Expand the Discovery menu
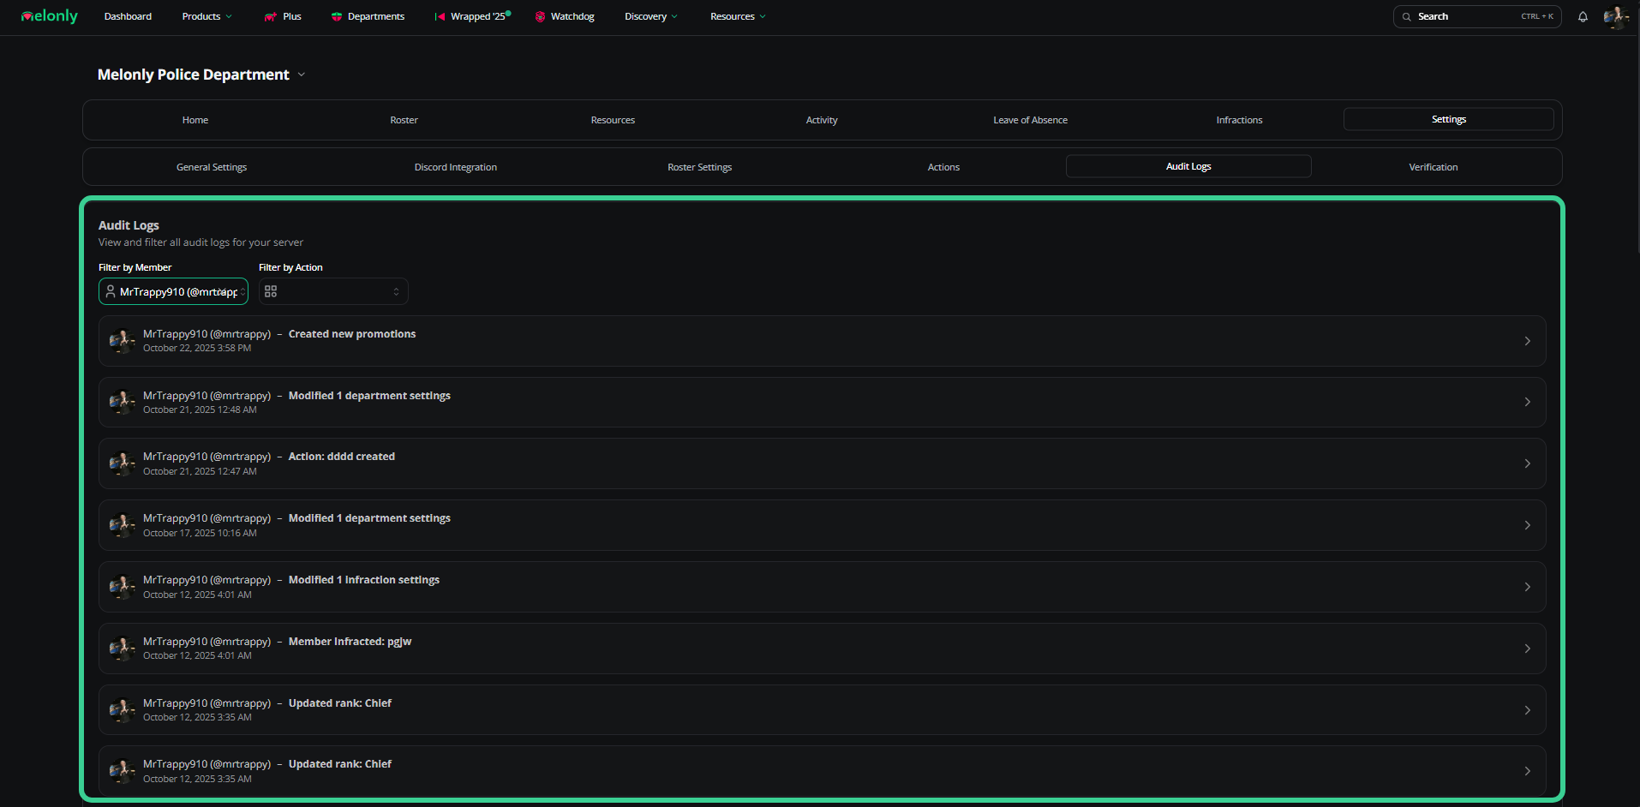The height and width of the screenshot is (807, 1640). [x=651, y=16]
